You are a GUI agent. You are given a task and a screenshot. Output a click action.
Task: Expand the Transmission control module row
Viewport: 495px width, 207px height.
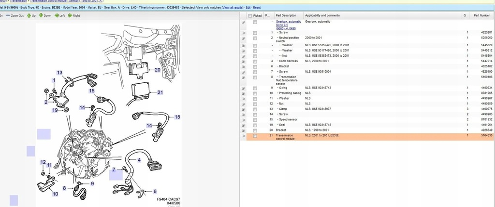[243, 136]
